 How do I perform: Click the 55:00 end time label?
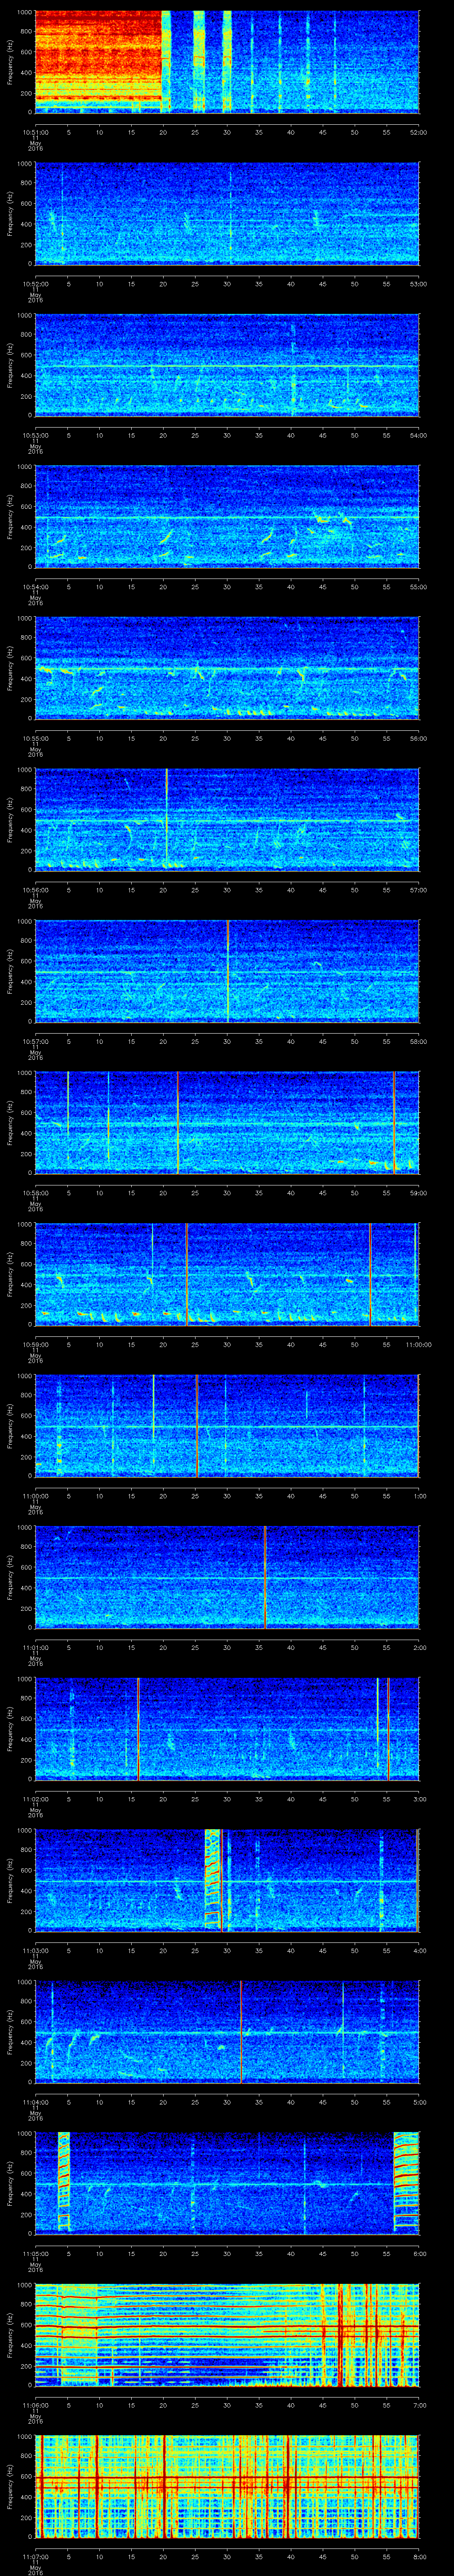pos(418,586)
